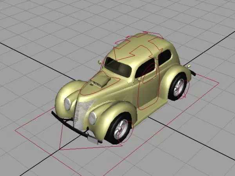Click the car's windshield

(x=118, y=67)
